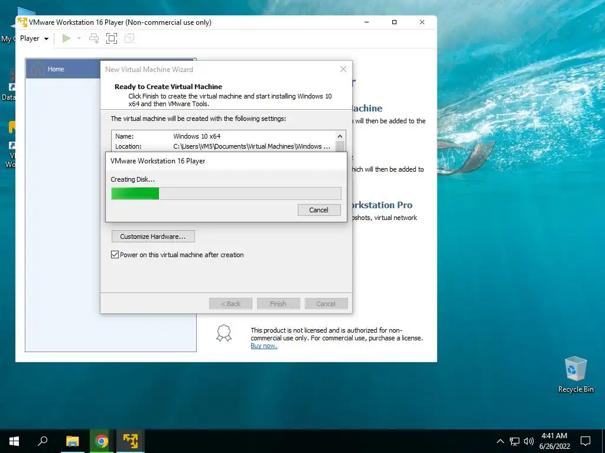Click the wizard's bottom Cancel button
The width and height of the screenshot is (605, 453).
click(326, 304)
